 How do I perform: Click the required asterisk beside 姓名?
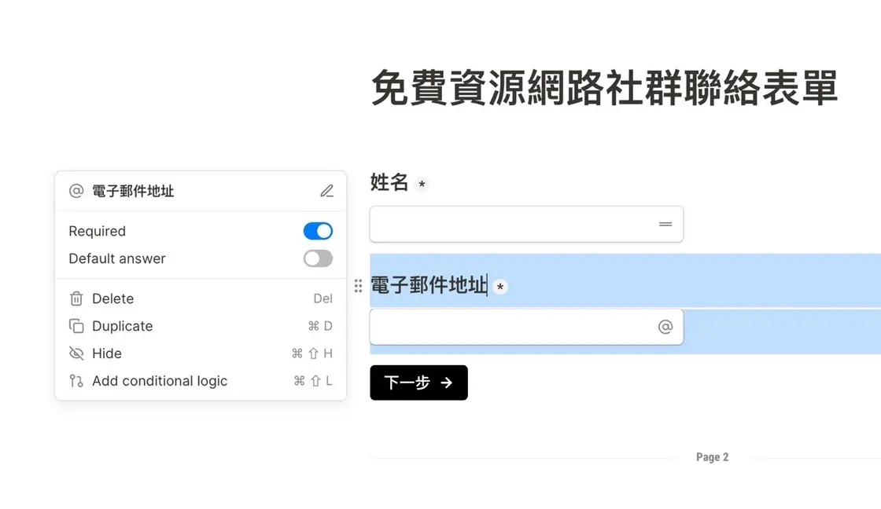coord(422,184)
